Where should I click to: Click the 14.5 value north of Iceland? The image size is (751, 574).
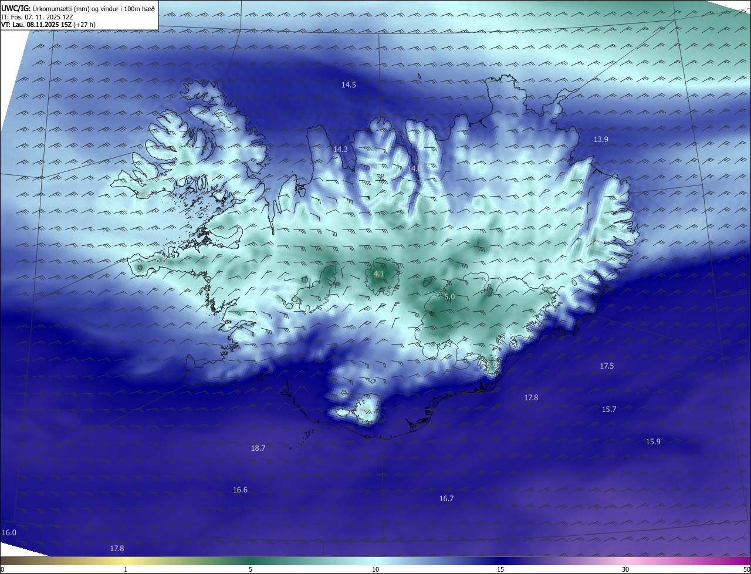tap(349, 85)
